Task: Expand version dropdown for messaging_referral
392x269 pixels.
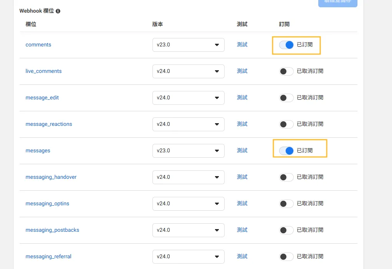Action: pos(188,257)
